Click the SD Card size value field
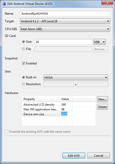Image resolution: width=115 pixels, height=164 pixels. [x=63, y=42]
